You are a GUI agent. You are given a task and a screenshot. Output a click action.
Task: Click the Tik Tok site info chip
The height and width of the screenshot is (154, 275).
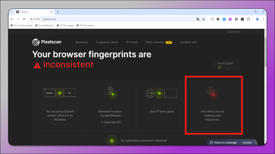point(35,19)
